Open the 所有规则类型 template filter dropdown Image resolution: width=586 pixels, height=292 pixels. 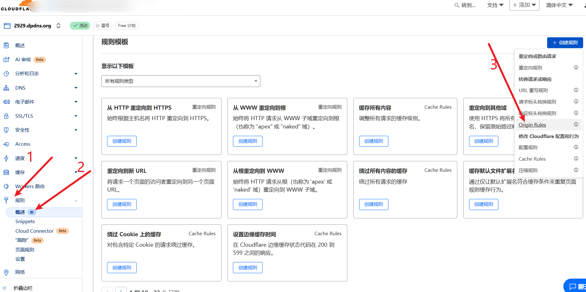[x=181, y=81]
